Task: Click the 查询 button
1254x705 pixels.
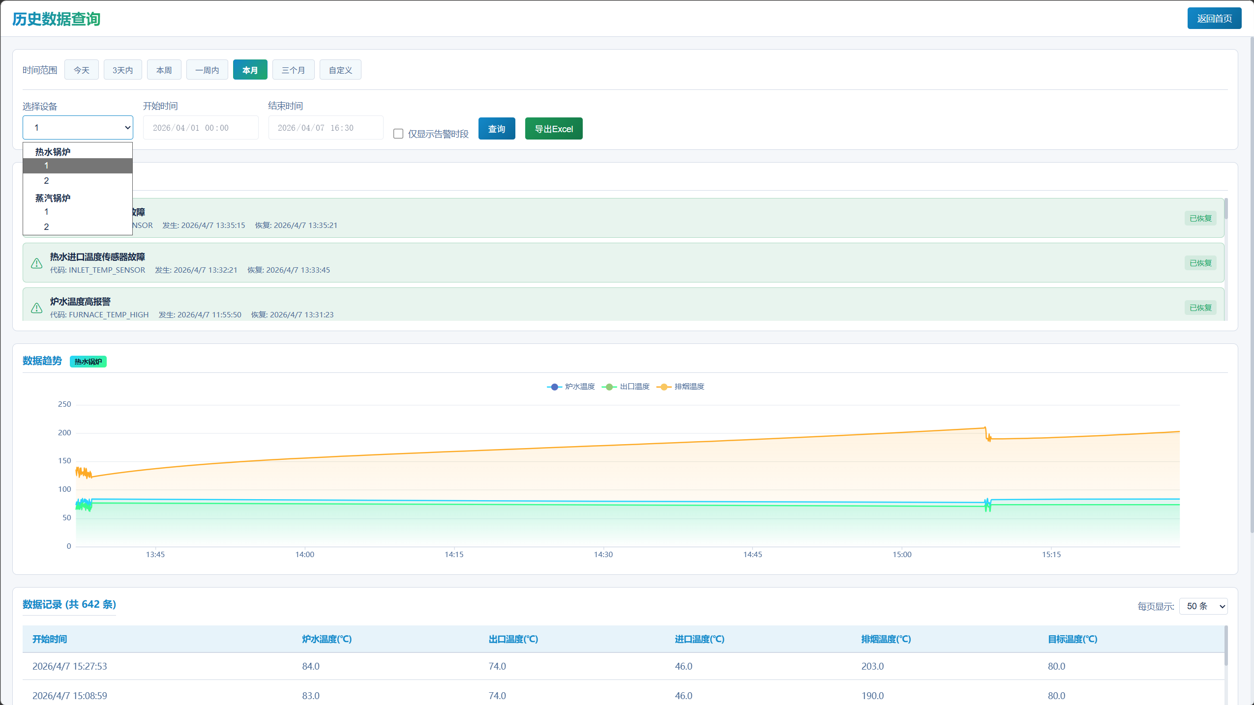Action: coord(497,129)
